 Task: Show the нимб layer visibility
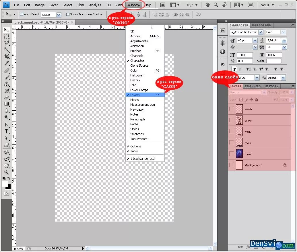[232, 109]
